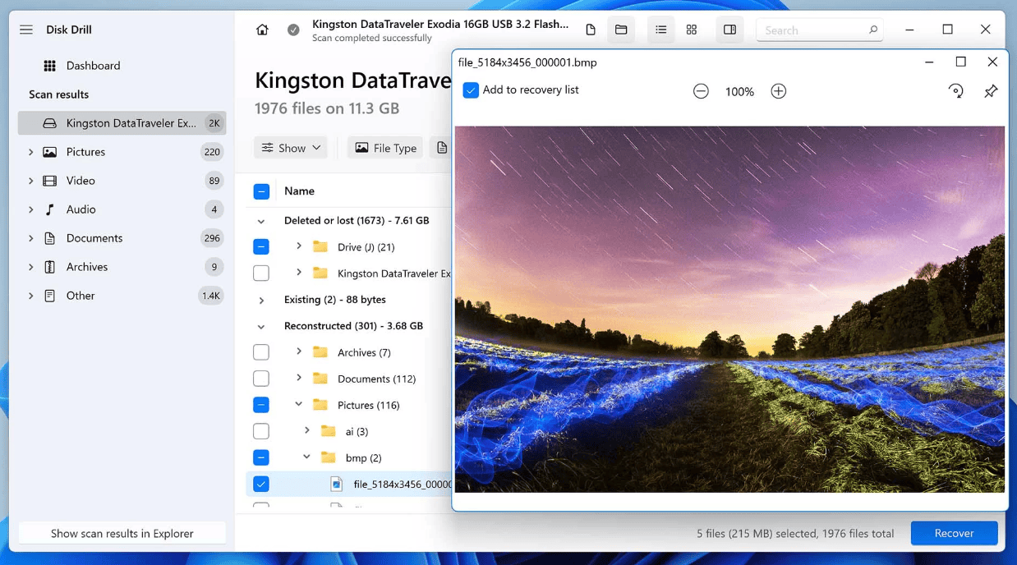Collapse the bmp (2) folder
Image resolution: width=1017 pixels, height=565 pixels.
306,457
